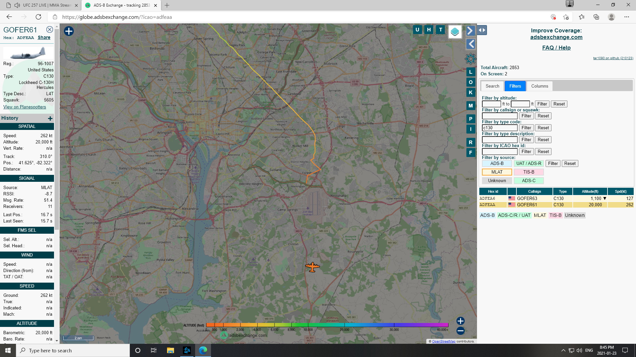Sort table by Spd(kt) column
The width and height of the screenshot is (636, 357).
pyautogui.click(x=620, y=191)
